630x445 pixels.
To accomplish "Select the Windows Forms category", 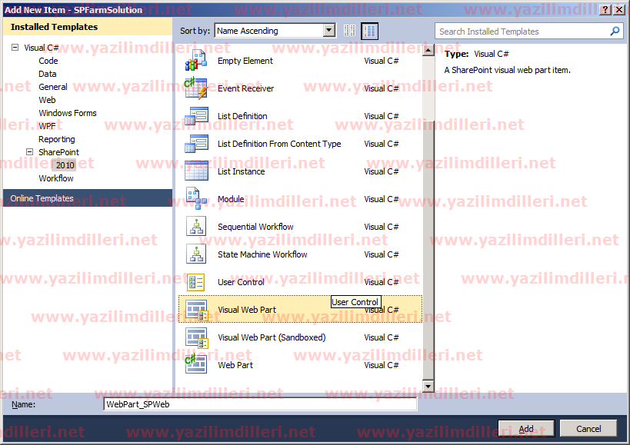I will tap(68, 113).
